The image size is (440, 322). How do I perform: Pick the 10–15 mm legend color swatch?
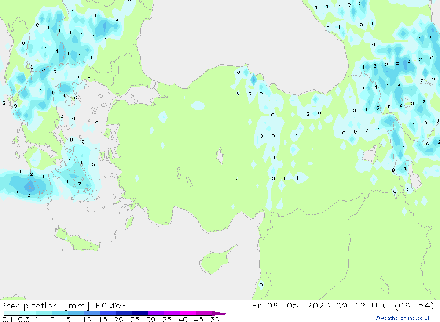[x=92, y=313]
